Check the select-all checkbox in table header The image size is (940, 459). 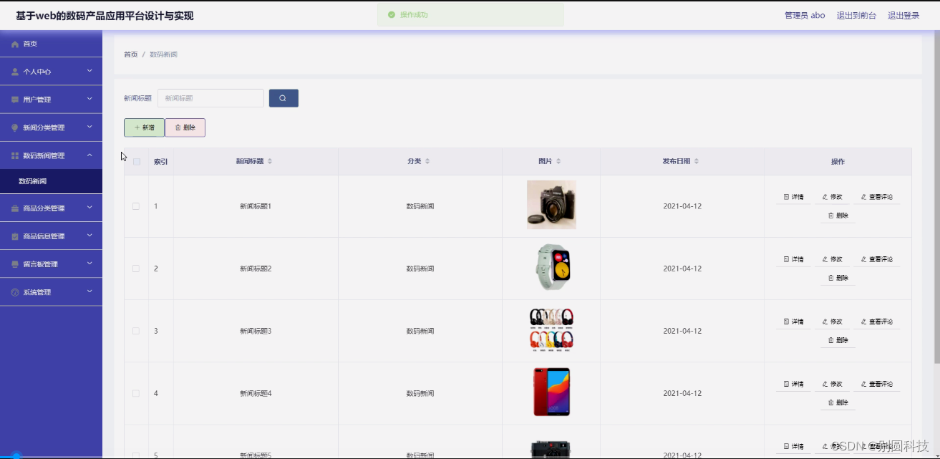pos(136,162)
